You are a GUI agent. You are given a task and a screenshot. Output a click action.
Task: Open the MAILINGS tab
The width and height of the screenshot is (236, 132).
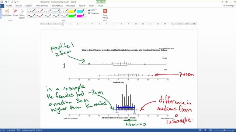coord(70,6)
